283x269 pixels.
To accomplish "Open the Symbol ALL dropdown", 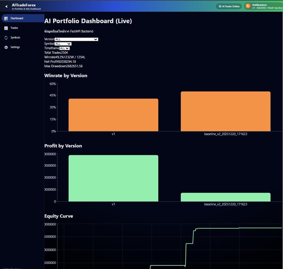I will pyautogui.click(x=63, y=44).
